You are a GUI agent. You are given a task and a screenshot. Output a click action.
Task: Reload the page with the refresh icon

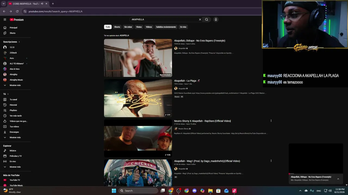tap(17, 11)
